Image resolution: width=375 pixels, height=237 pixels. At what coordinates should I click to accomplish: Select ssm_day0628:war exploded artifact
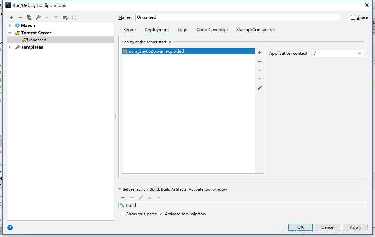189,51
